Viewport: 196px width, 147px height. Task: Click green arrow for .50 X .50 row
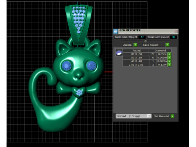click(169, 58)
